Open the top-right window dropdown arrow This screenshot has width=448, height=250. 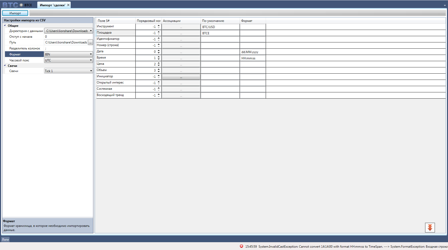(445, 5)
